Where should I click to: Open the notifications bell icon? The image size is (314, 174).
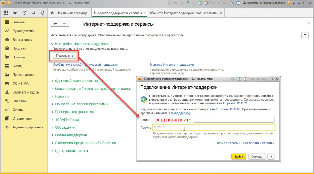click(42, 13)
